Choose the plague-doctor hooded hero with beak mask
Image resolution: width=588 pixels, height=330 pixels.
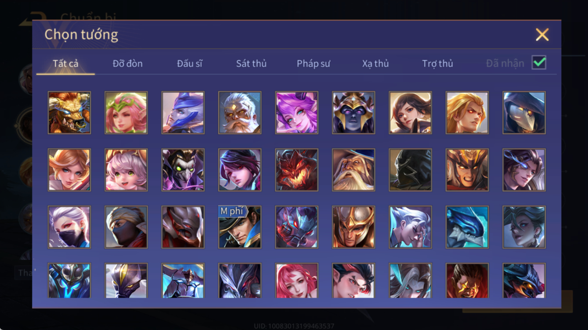[524, 113]
